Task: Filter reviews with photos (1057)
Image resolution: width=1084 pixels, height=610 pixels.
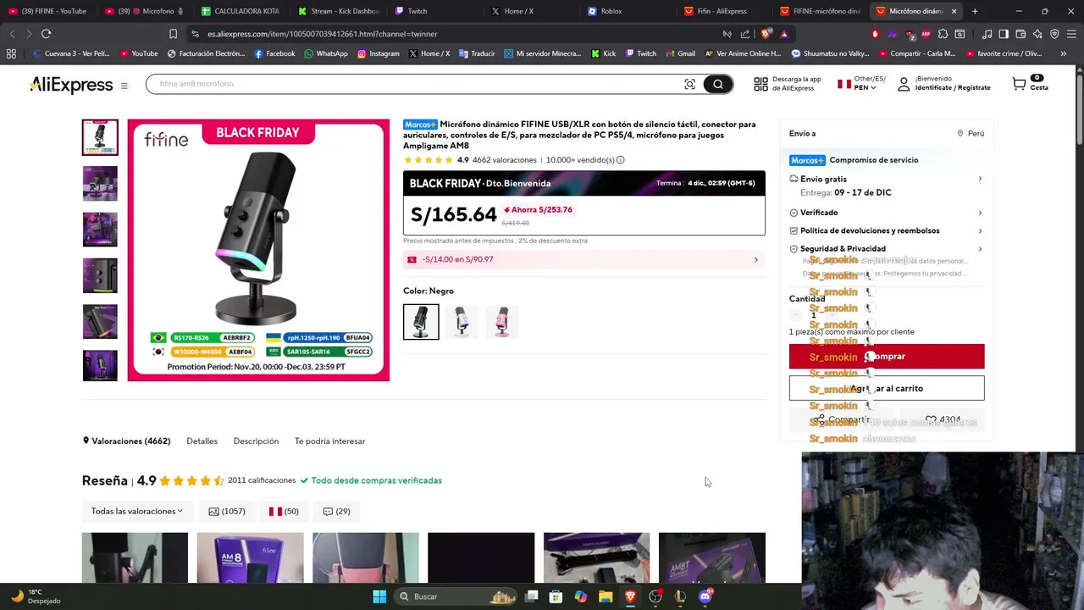Action: (x=227, y=511)
